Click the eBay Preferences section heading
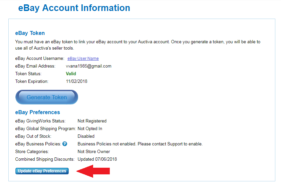This screenshot has width=281, height=192. click(37, 112)
